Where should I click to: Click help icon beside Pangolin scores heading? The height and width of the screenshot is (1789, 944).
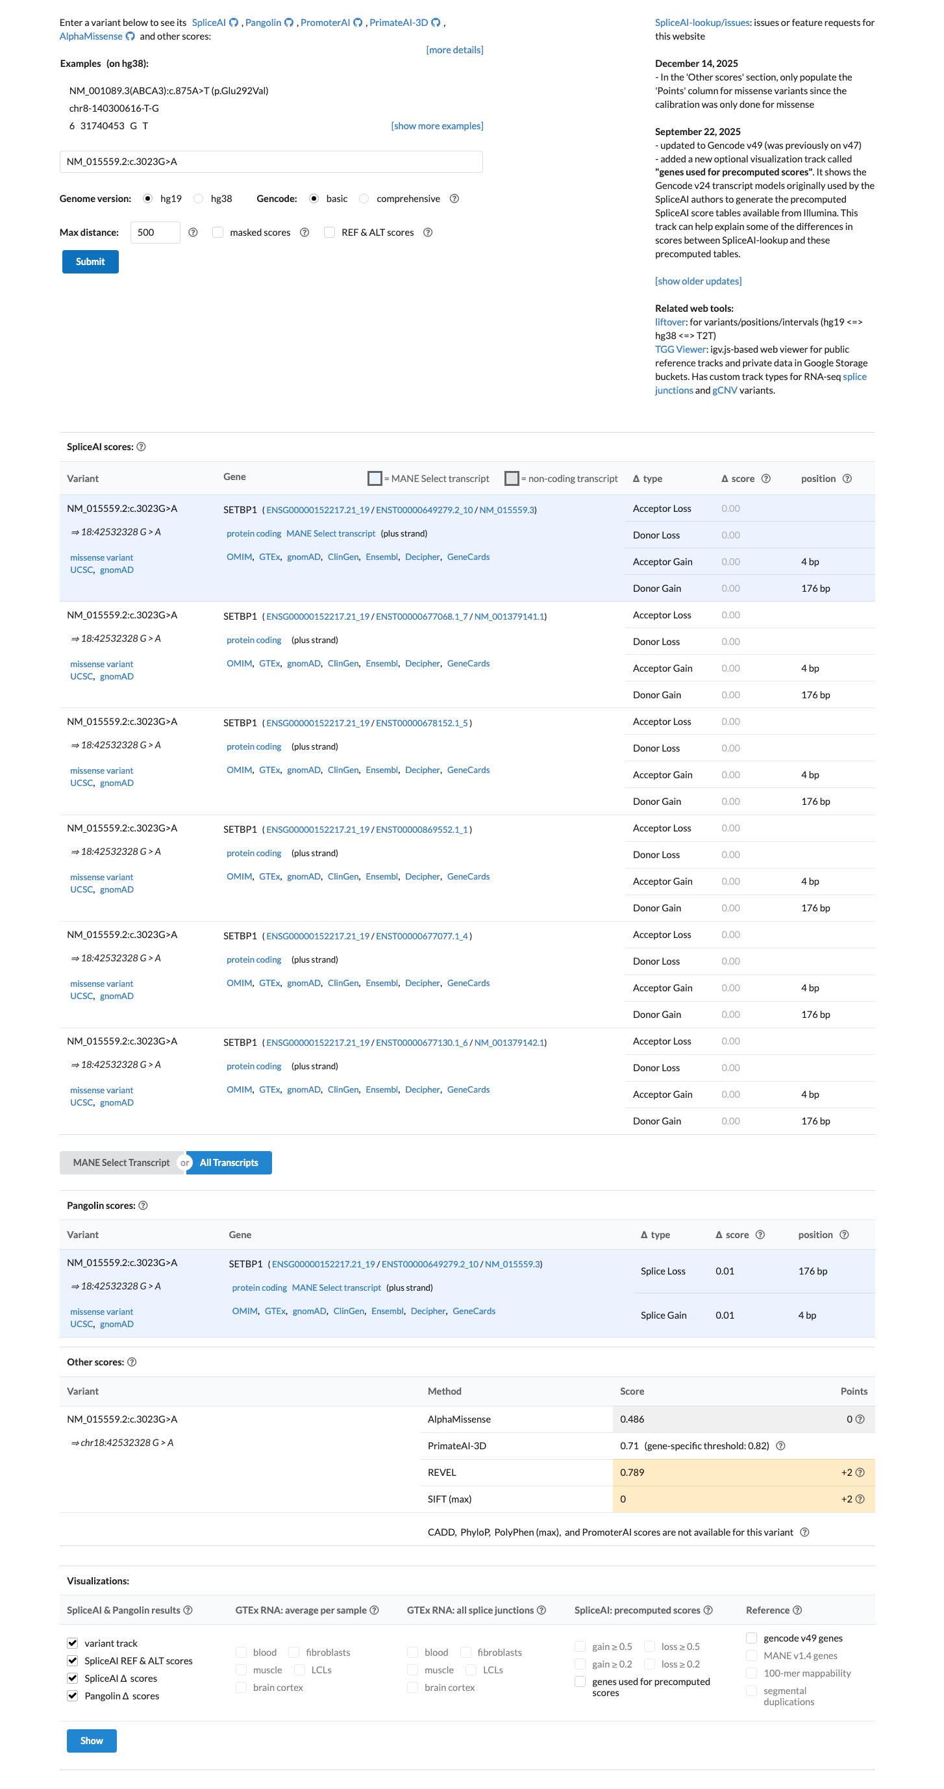[x=143, y=1206]
